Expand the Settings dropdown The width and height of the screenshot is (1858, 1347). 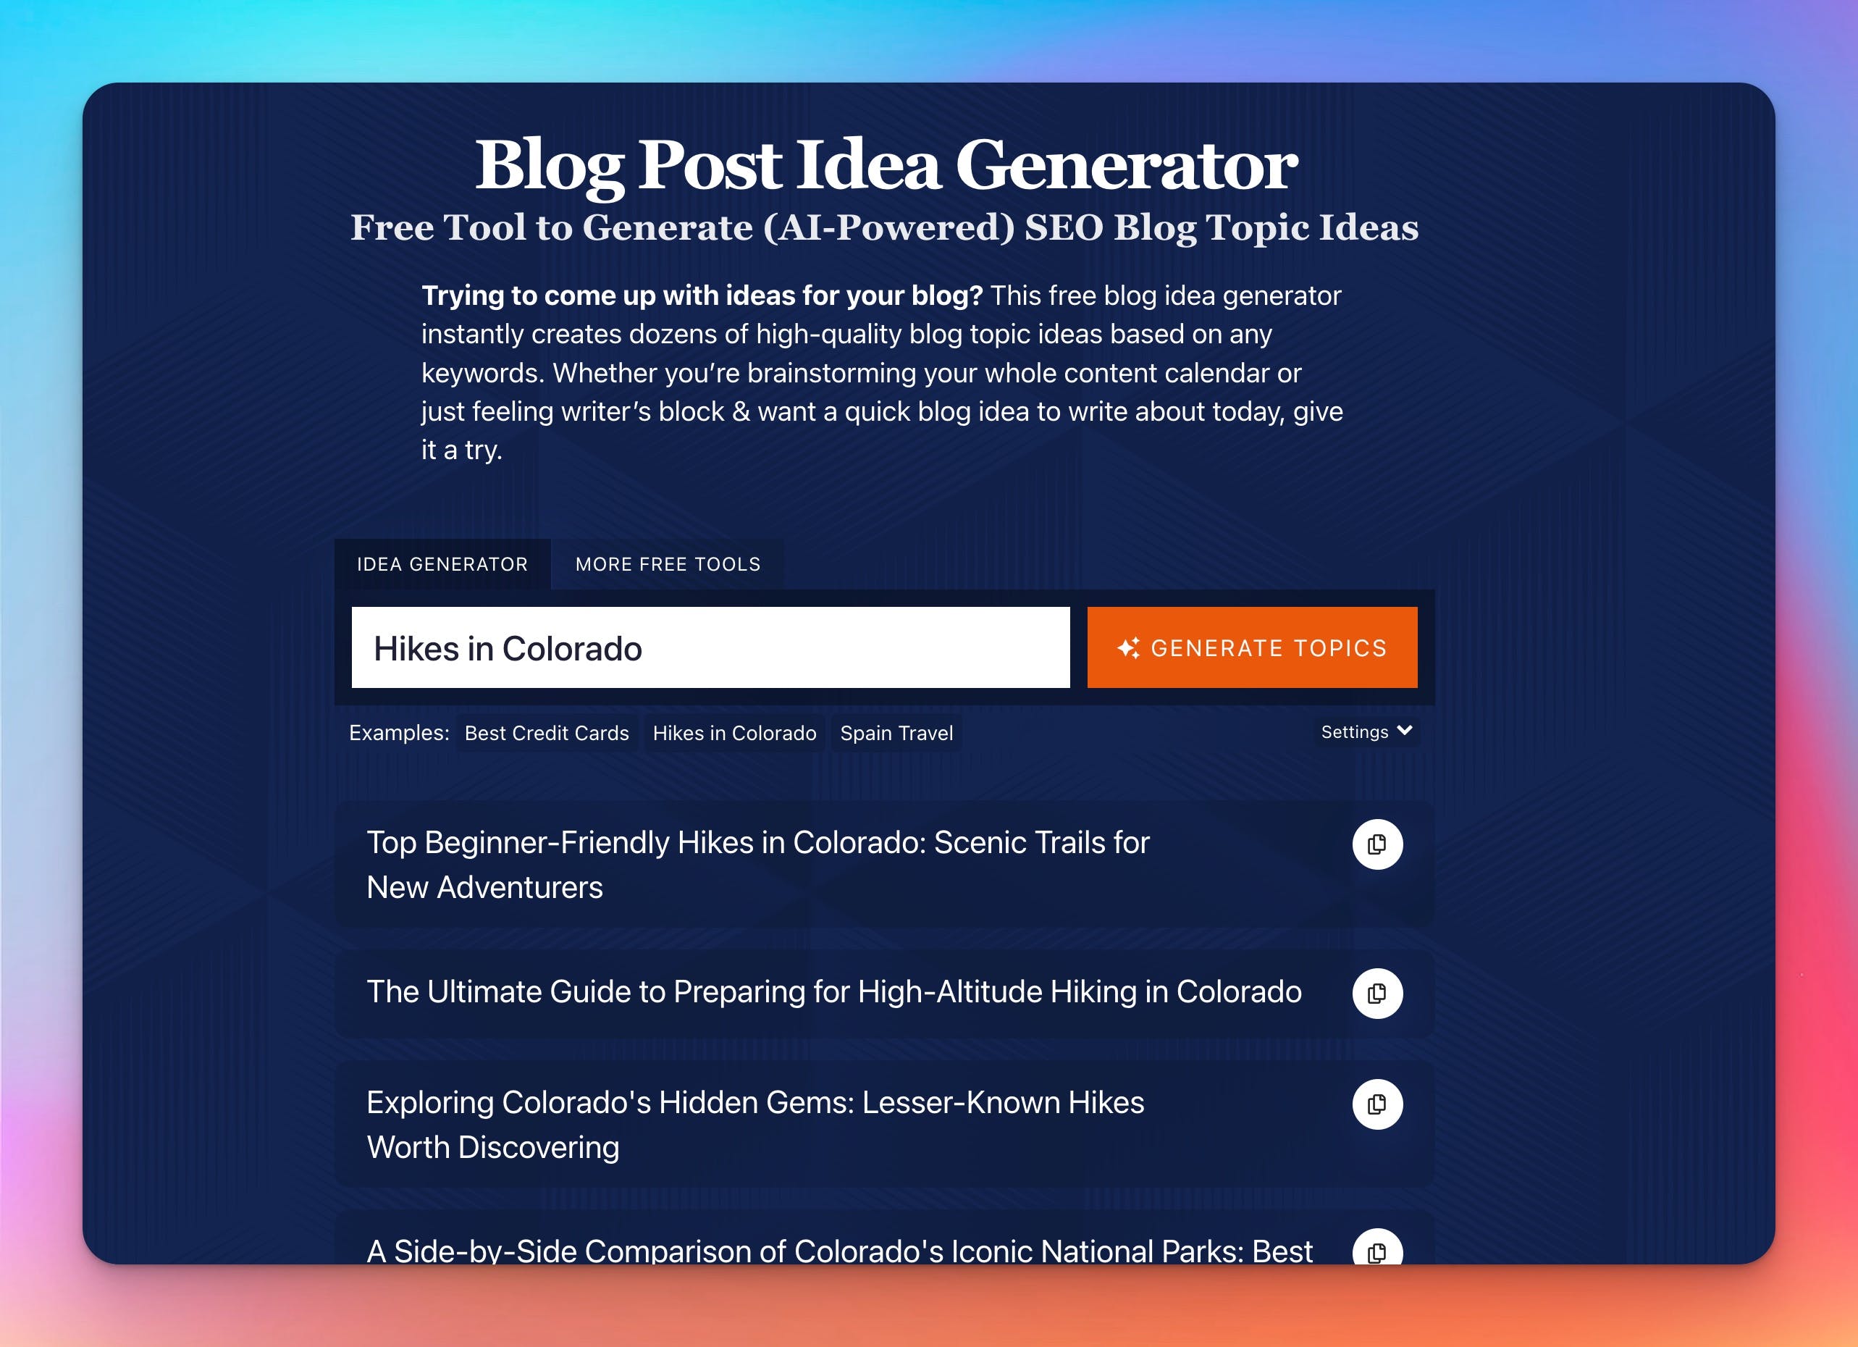pyautogui.click(x=1363, y=733)
